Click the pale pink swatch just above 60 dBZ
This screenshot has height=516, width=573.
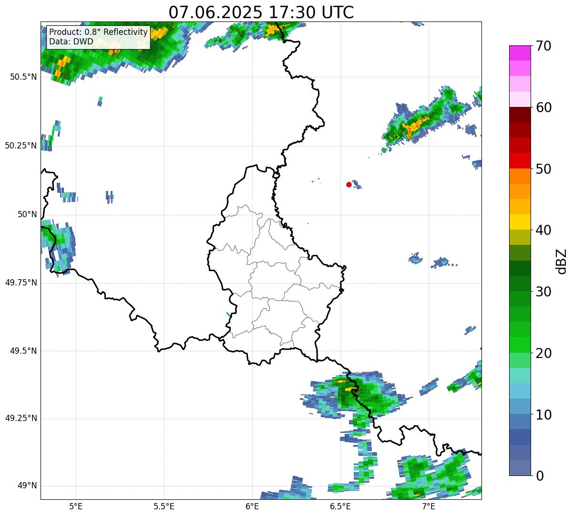[x=520, y=99]
